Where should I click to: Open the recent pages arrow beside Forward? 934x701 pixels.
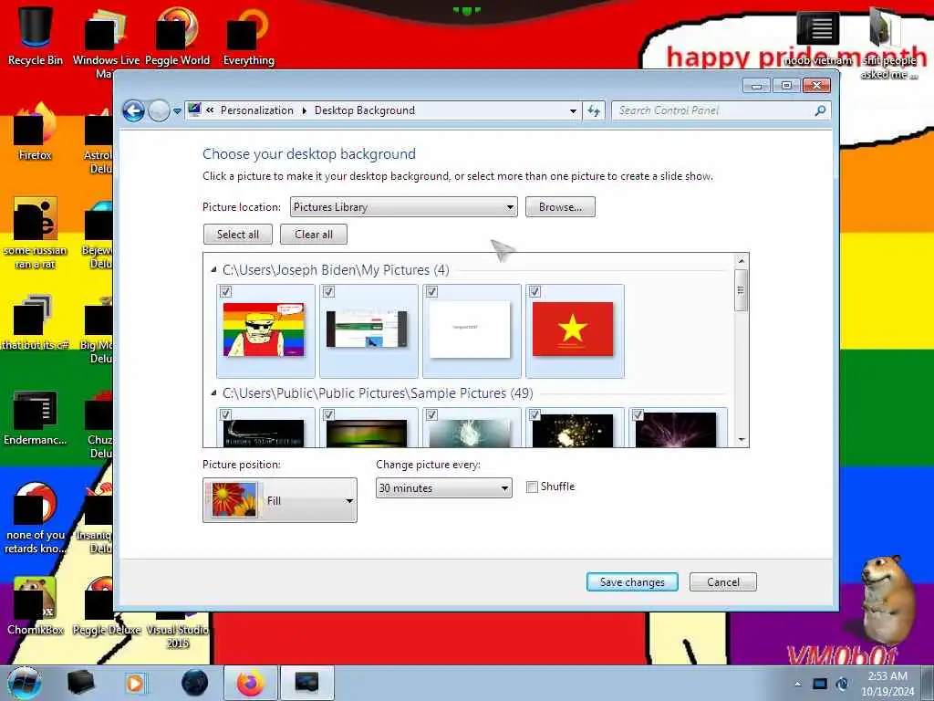tap(177, 111)
